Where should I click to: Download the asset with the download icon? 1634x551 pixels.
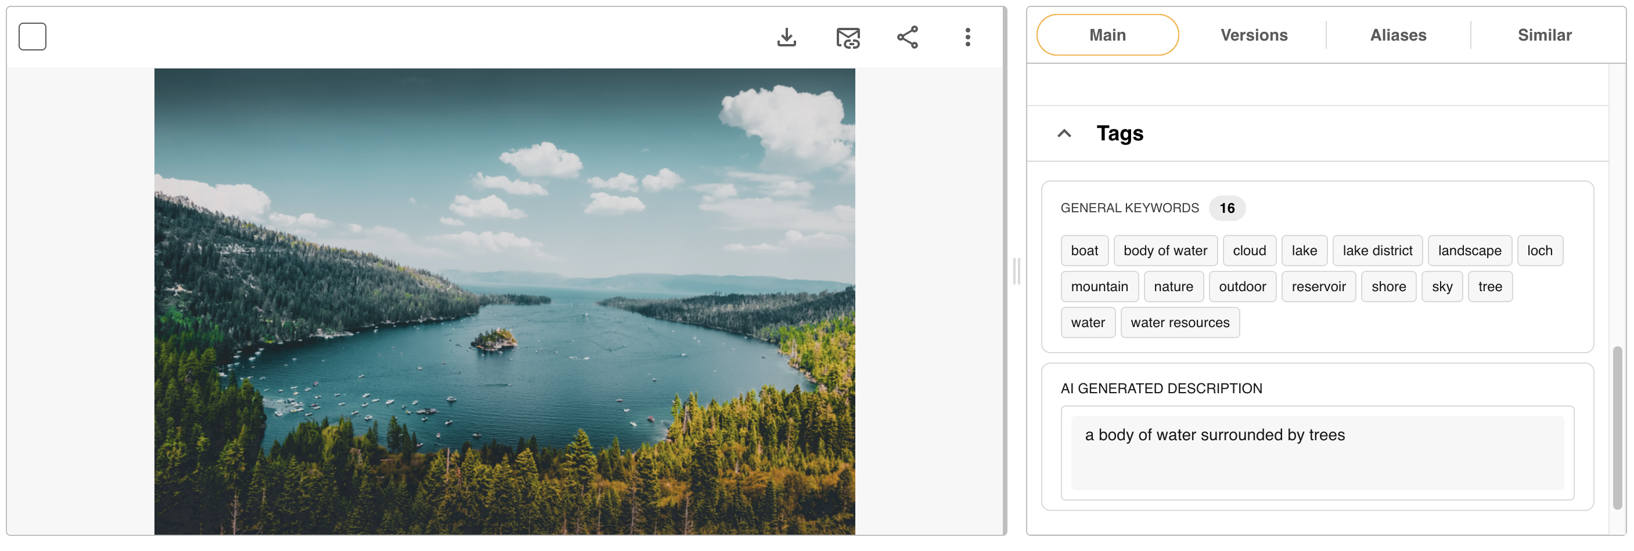[787, 37]
